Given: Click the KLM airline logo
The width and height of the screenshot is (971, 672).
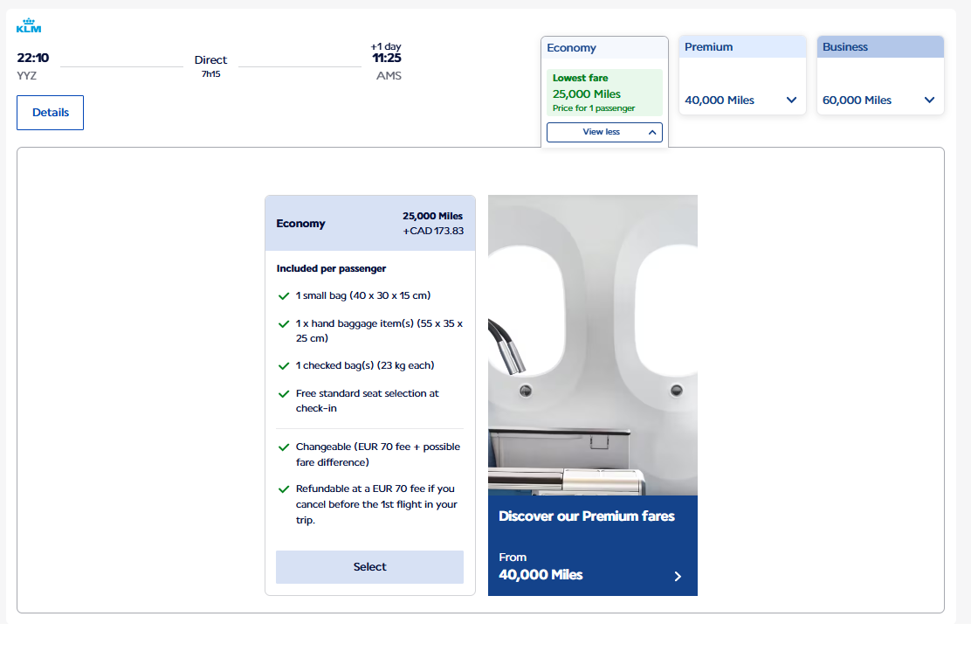Looking at the screenshot, I should pos(29,26).
